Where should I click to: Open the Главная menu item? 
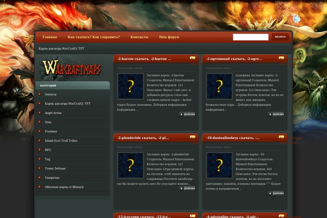pos(50,37)
